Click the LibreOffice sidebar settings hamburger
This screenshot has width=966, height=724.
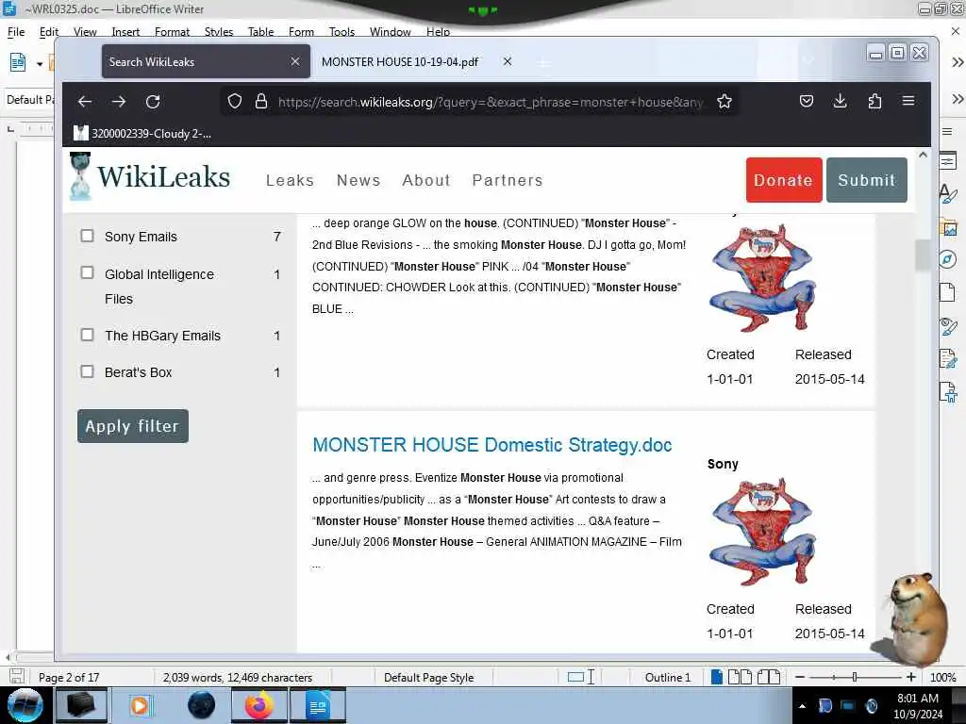(x=947, y=132)
